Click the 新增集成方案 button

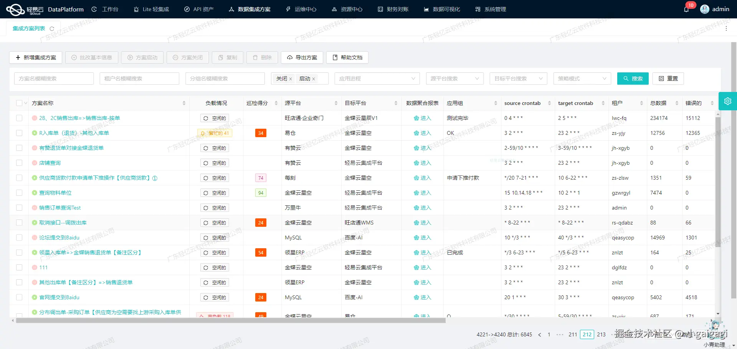[x=36, y=57]
